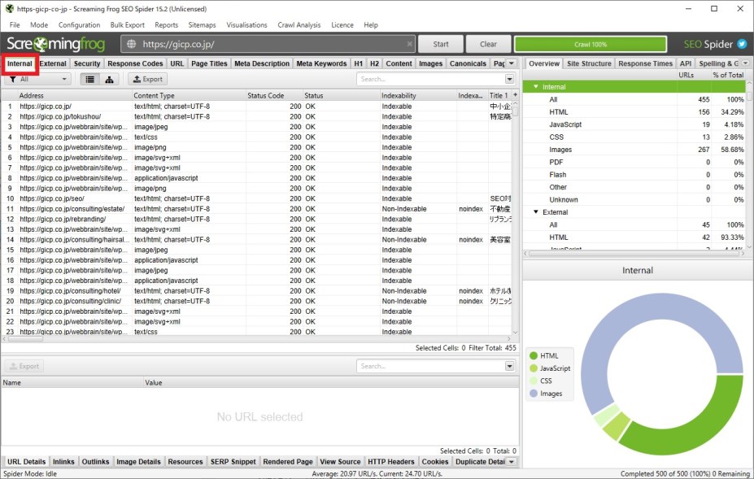Open the SERP Snippet tab
754x479 pixels.
233,462
